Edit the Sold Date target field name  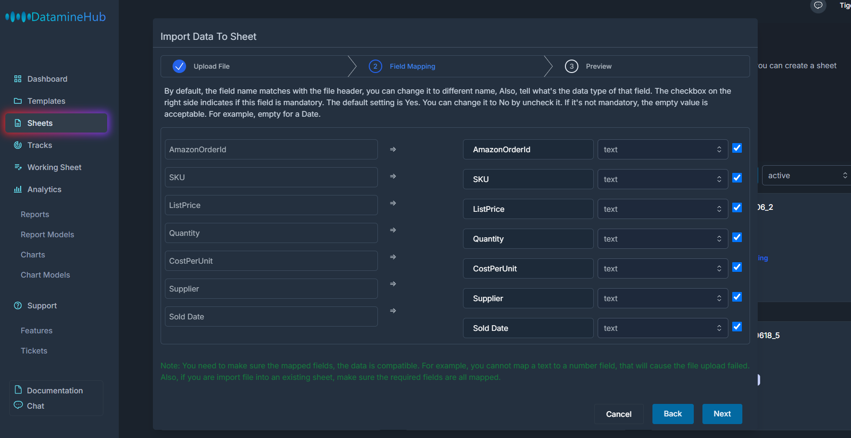click(x=528, y=328)
